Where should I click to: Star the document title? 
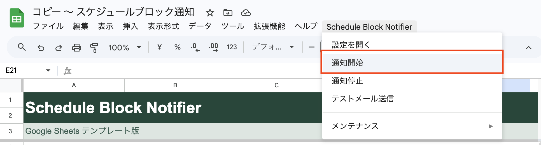(x=210, y=13)
